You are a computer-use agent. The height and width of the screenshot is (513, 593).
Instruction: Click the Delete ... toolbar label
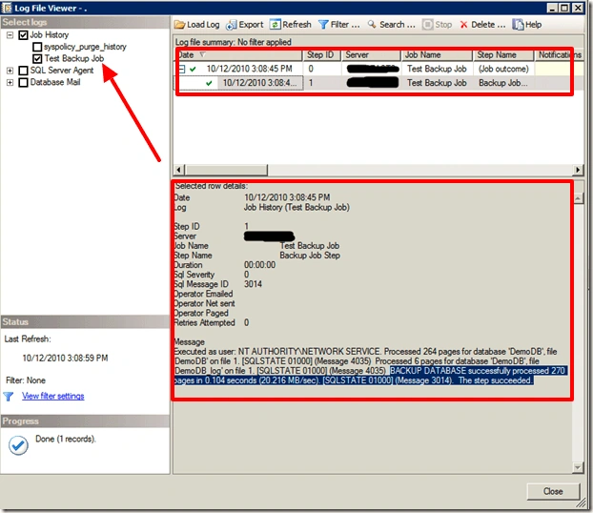tap(488, 25)
